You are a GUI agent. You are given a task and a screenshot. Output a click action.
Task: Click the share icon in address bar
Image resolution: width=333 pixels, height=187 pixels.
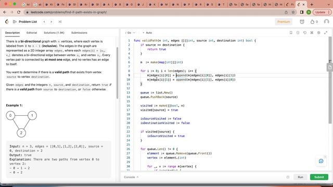tap(286, 12)
